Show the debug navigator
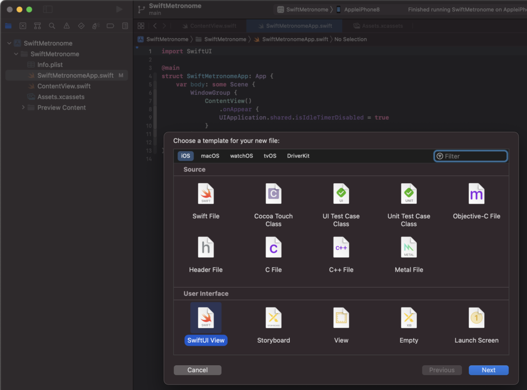527x390 pixels. click(95, 26)
